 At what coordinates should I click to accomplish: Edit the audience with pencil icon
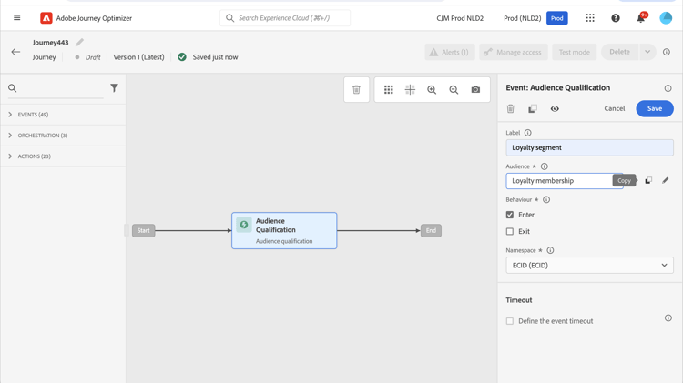click(666, 180)
